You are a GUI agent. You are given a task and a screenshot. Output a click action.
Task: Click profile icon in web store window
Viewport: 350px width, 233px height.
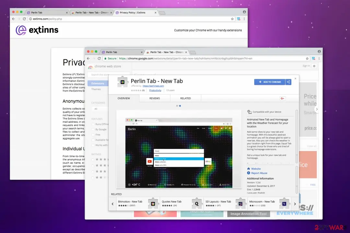tap(319, 51)
